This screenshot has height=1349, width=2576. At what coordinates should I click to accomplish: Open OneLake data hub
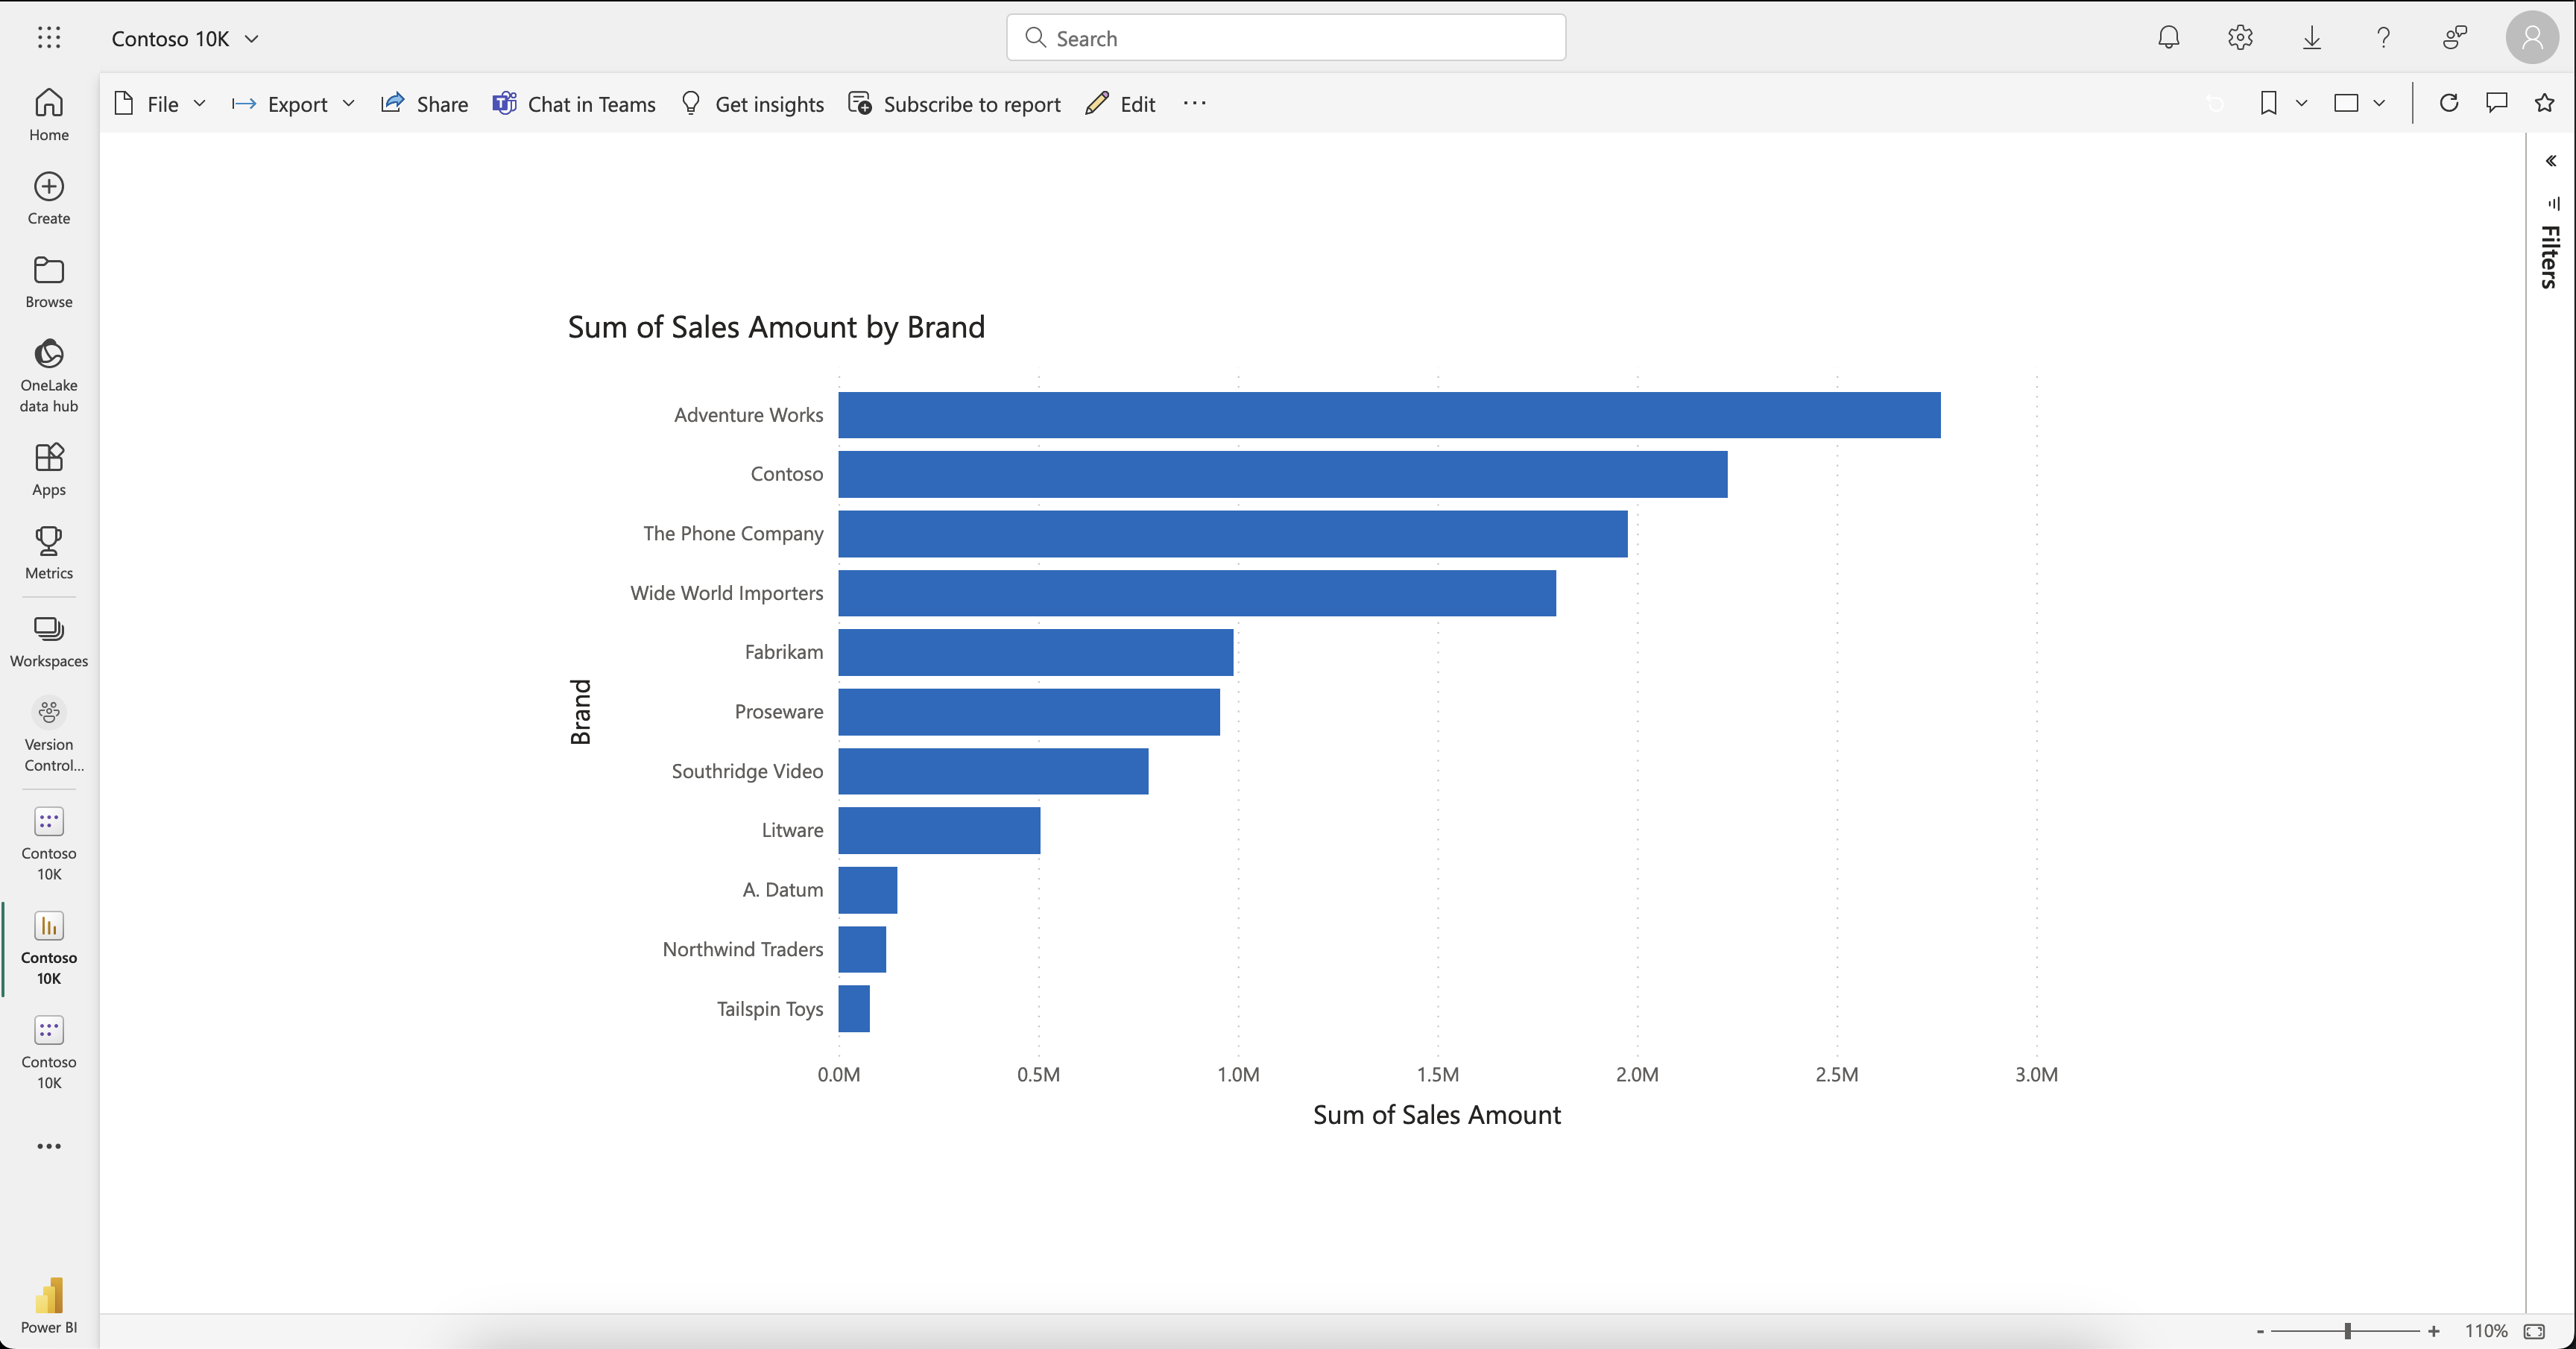coord(49,375)
